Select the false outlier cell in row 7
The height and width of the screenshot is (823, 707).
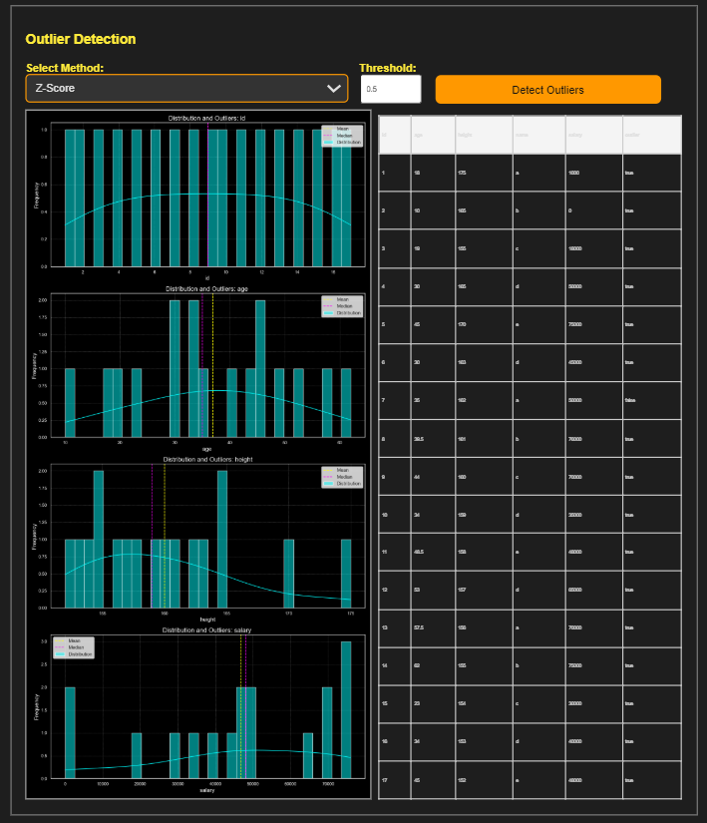point(651,400)
